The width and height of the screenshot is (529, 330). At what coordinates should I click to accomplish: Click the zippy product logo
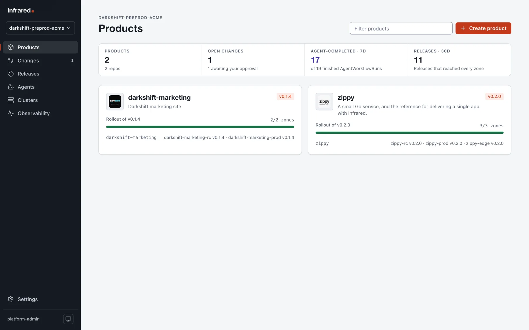(324, 101)
